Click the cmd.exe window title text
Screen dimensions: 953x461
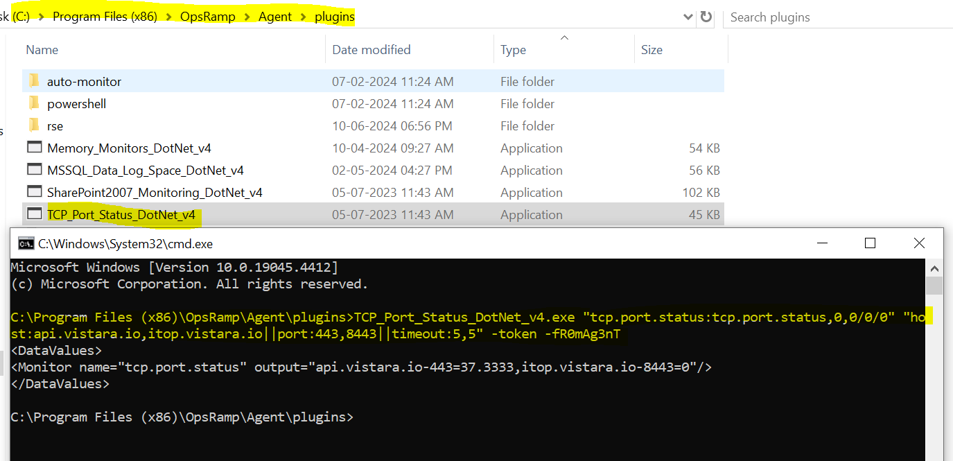click(x=125, y=243)
